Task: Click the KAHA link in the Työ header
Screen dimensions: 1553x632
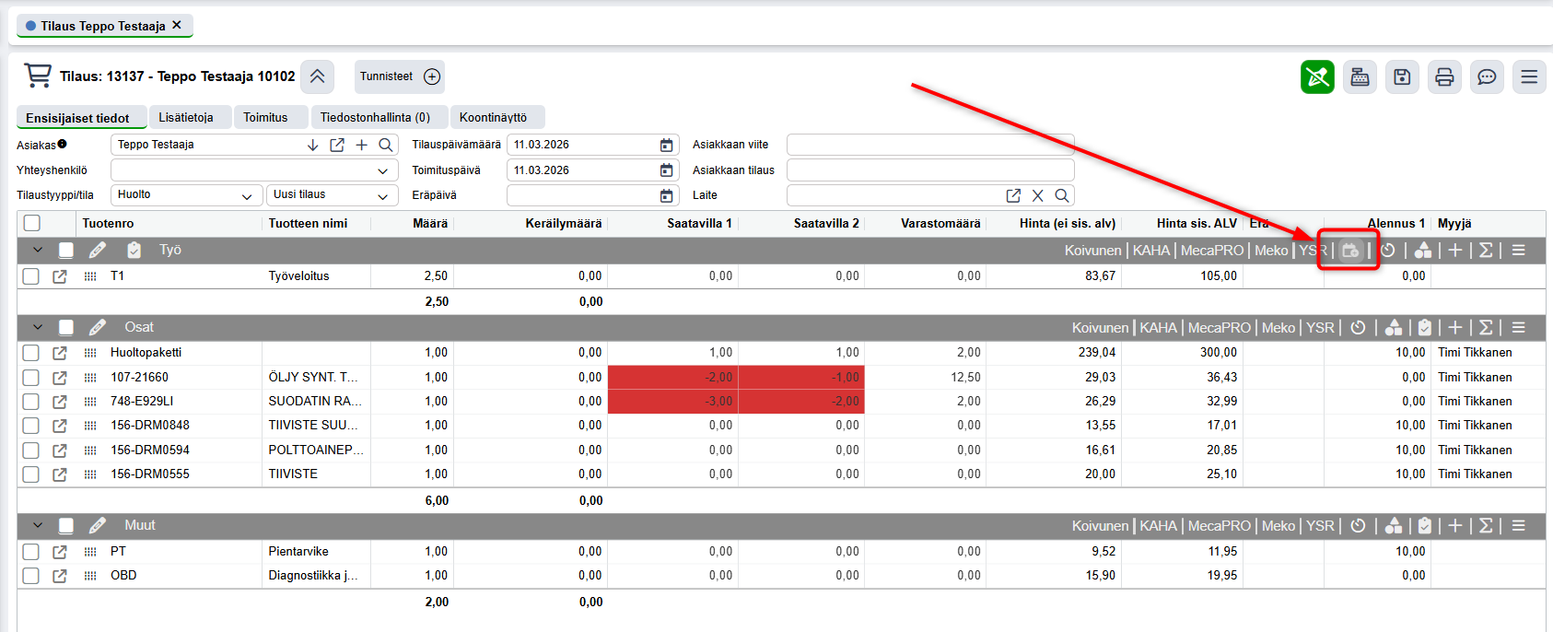Action: (x=1151, y=251)
